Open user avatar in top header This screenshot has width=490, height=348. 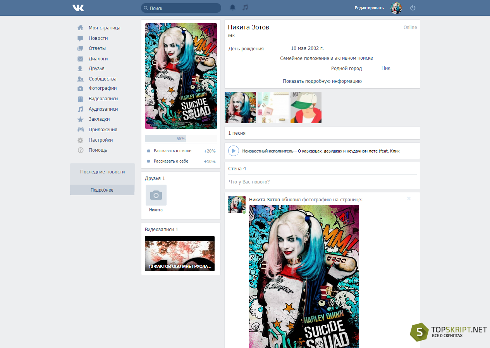point(396,8)
